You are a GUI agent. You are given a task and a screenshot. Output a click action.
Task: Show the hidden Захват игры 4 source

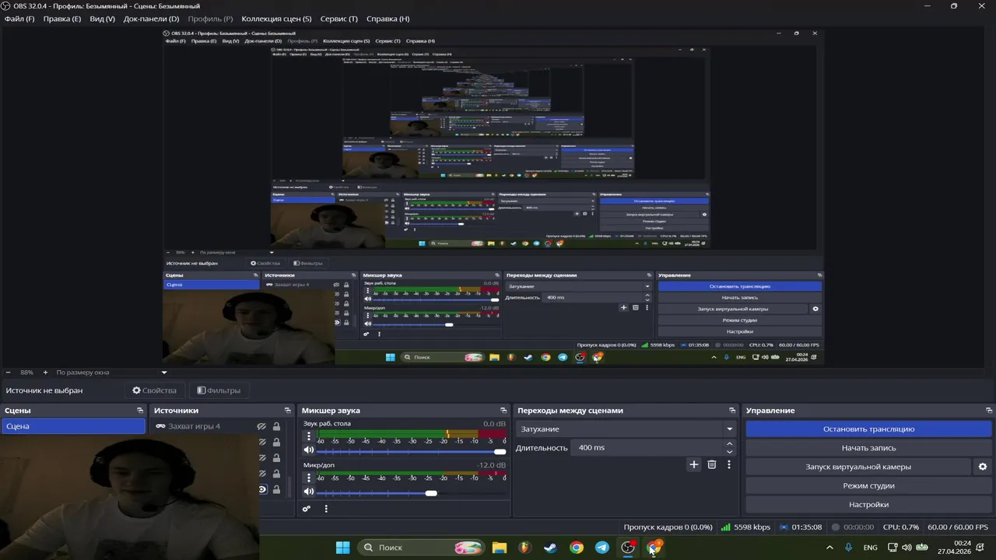click(x=261, y=426)
